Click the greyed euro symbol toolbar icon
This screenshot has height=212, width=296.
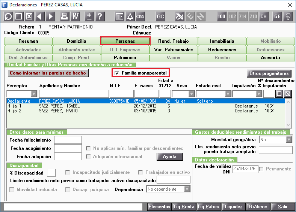tap(190, 16)
